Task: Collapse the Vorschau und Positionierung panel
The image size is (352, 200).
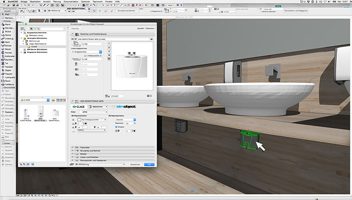Action: 72,34
